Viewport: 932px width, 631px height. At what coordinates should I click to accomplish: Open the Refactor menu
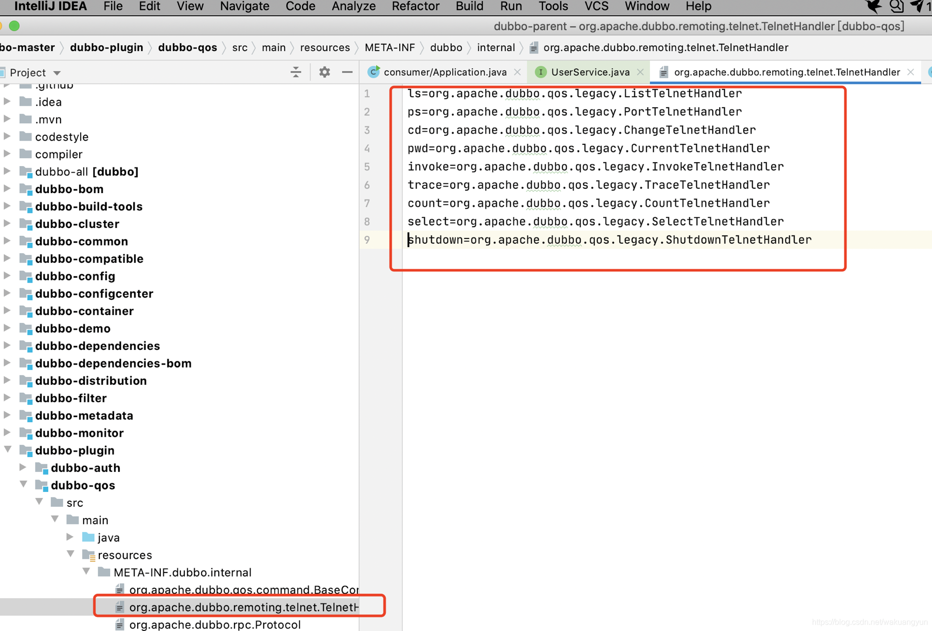click(x=415, y=6)
